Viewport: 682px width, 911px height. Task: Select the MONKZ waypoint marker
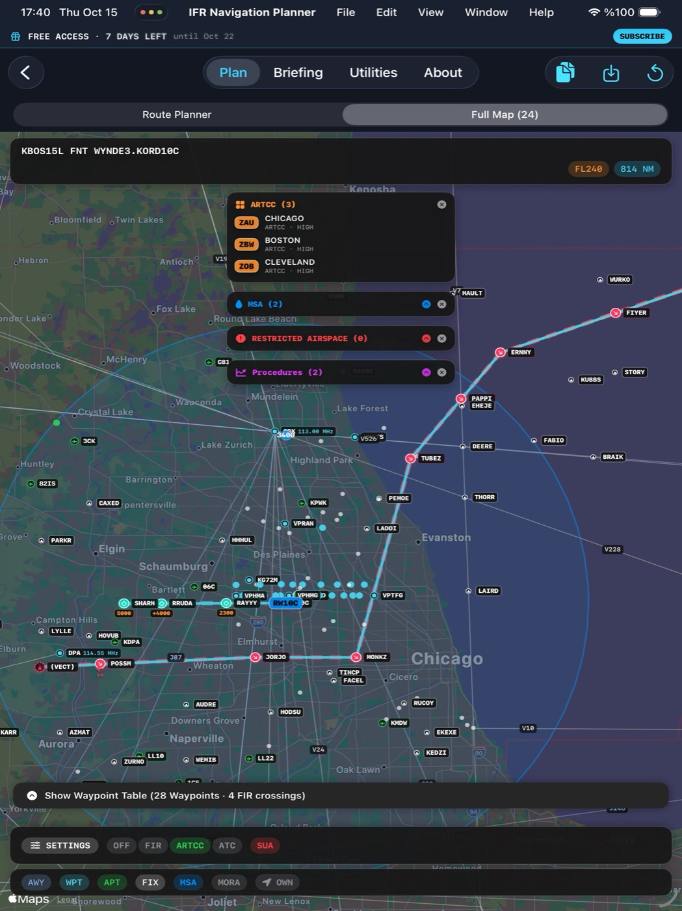356,657
